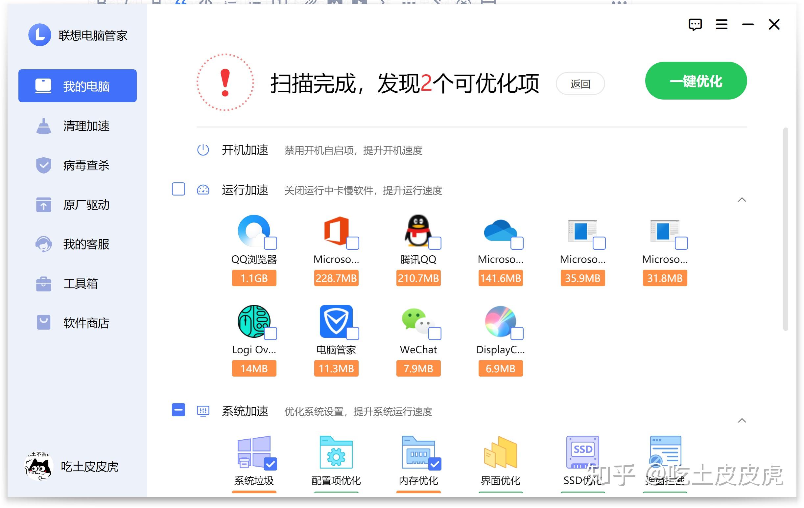The image size is (804, 508).
Task: Click the 配置项优化 gear folder icon
Action: [x=336, y=452]
